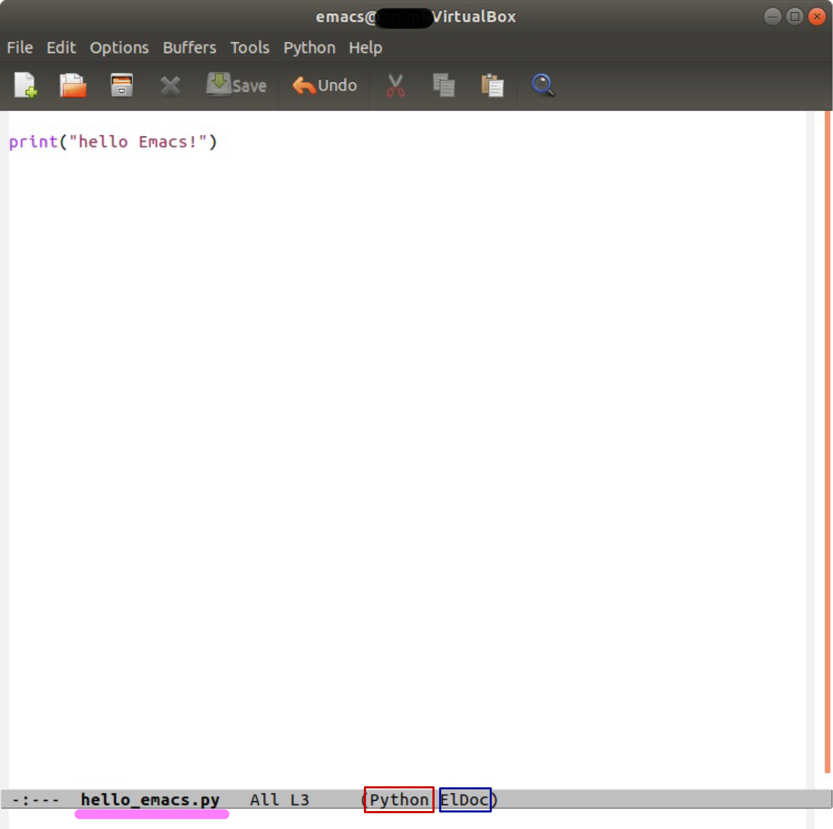Open the File menu

click(20, 48)
